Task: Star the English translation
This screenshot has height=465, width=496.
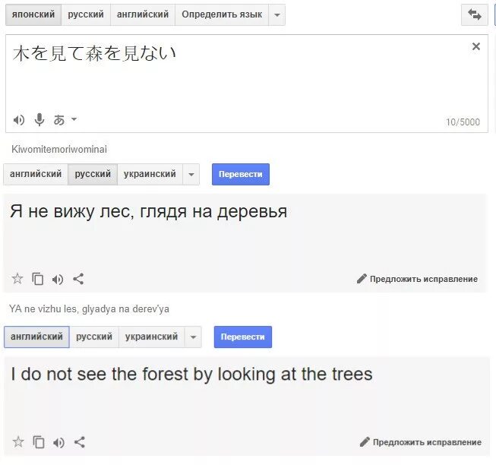Action: click(18, 442)
